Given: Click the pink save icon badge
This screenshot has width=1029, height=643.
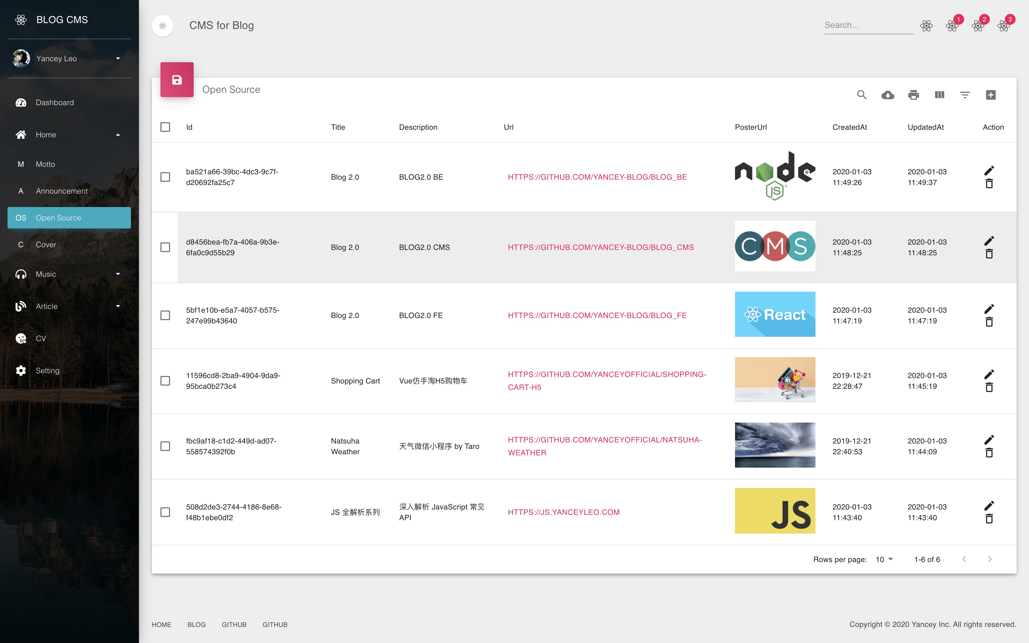Looking at the screenshot, I should (177, 80).
